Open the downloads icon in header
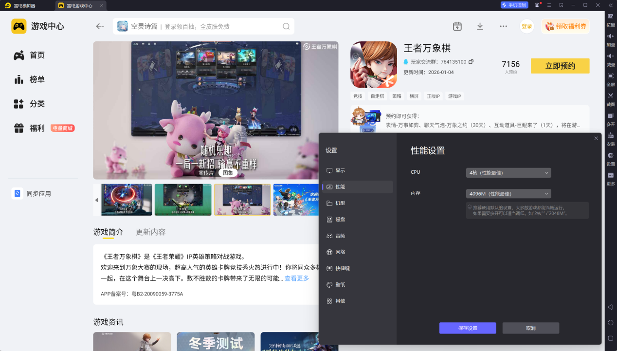This screenshot has height=351, width=617. [x=480, y=26]
